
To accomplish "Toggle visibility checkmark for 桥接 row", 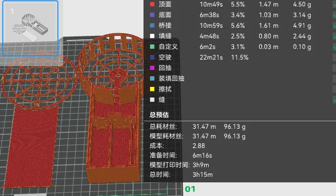I will coord(334,25).
